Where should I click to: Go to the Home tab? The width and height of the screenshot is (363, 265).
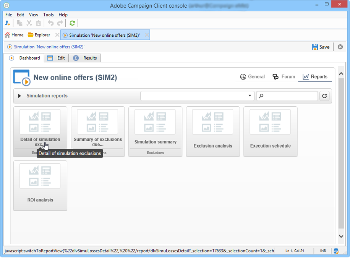(x=14, y=35)
